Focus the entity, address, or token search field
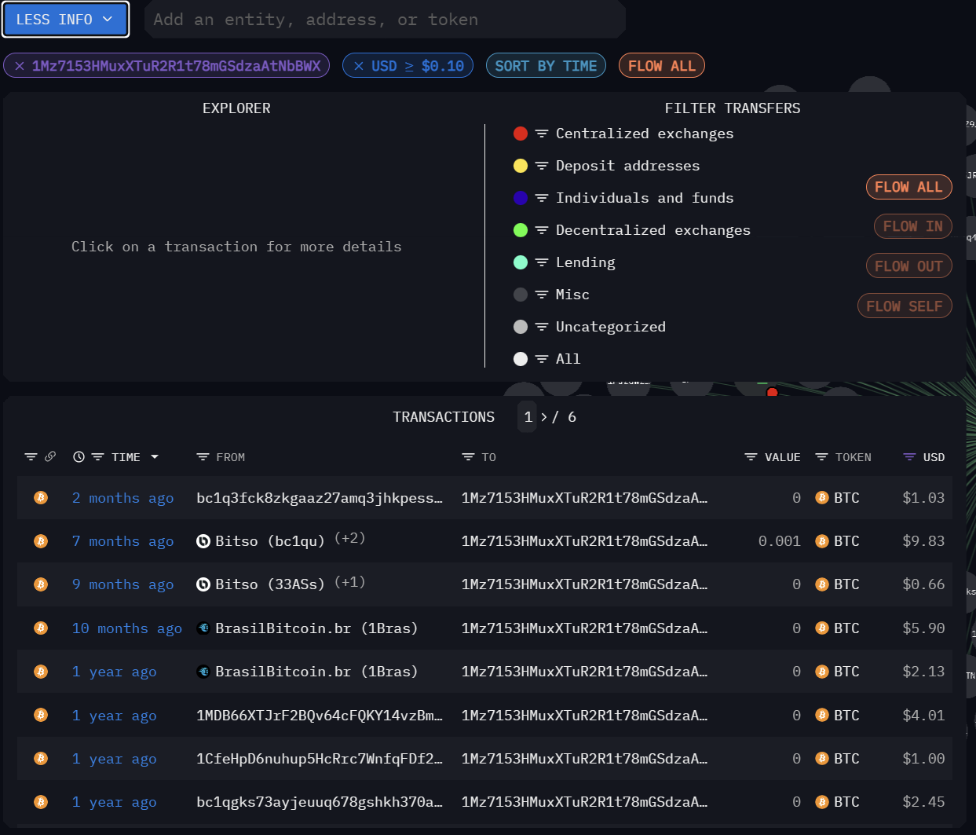 click(x=385, y=20)
